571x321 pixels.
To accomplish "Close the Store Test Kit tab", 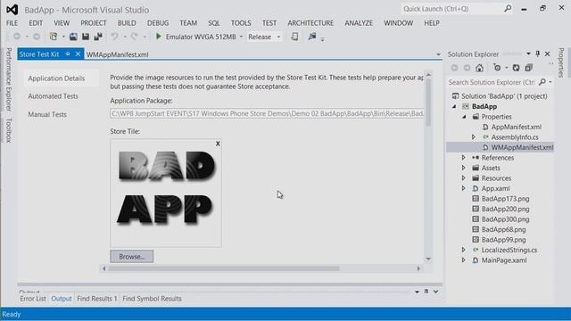I will pos(78,53).
